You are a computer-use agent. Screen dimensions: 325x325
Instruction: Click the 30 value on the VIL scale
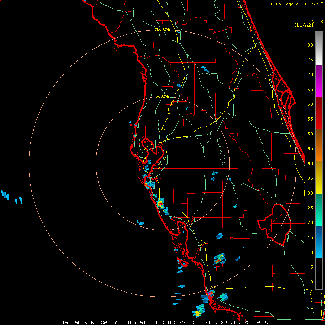(310, 193)
